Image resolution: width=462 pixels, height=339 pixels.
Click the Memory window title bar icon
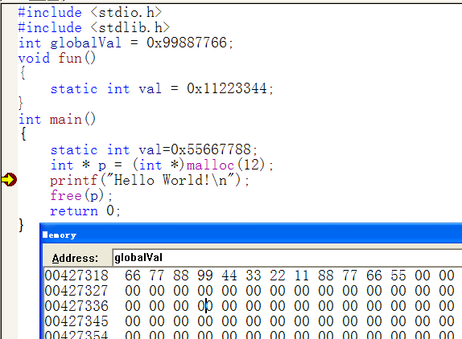click(x=45, y=235)
